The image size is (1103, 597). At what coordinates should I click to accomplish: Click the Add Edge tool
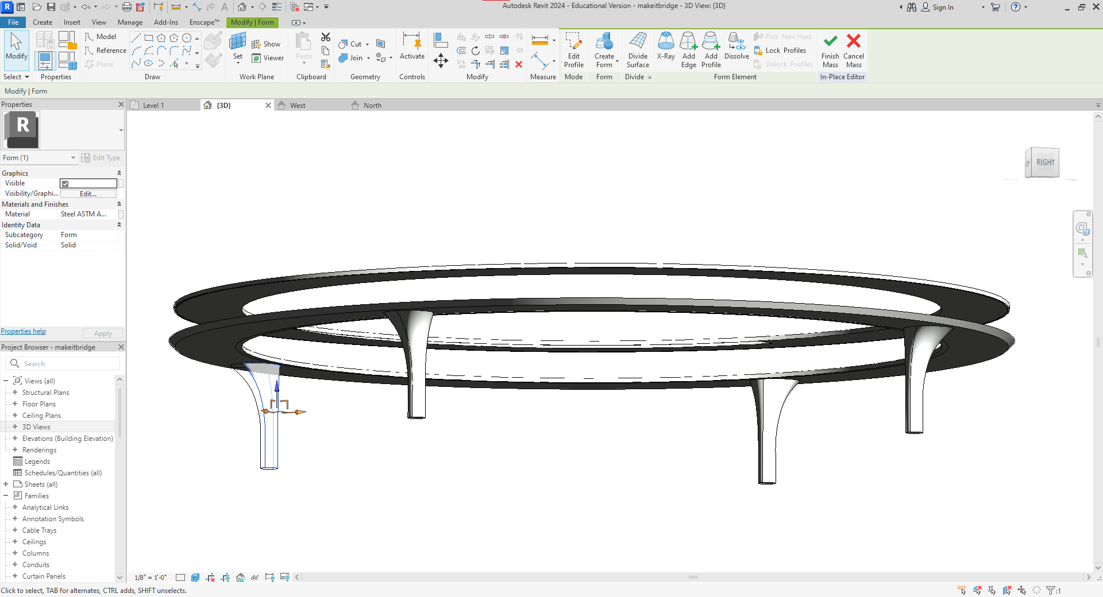pos(688,51)
